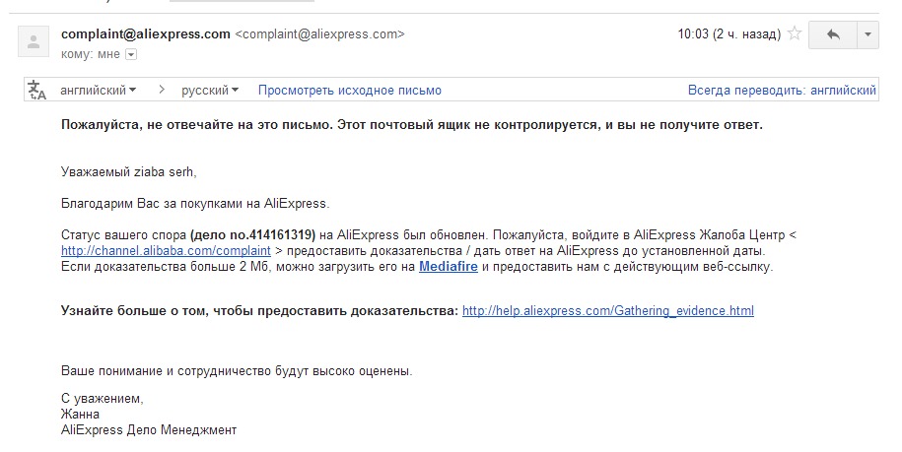
Task: Expand recipient details arrow next to мне
Action: click(131, 54)
